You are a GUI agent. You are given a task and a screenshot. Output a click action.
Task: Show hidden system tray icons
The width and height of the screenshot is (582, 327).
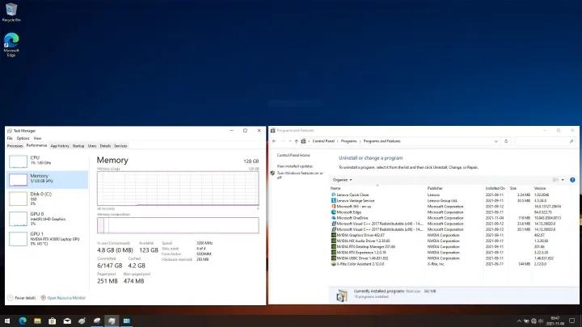click(519, 321)
